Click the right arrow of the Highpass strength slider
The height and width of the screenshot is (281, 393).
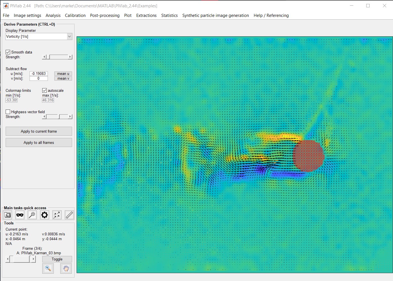(x=70, y=117)
